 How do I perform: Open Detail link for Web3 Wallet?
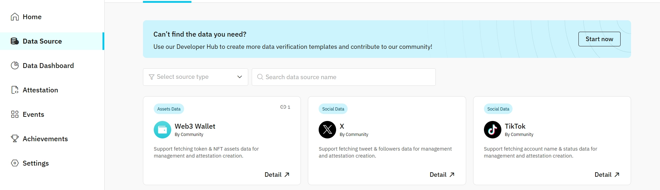pyautogui.click(x=277, y=175)
